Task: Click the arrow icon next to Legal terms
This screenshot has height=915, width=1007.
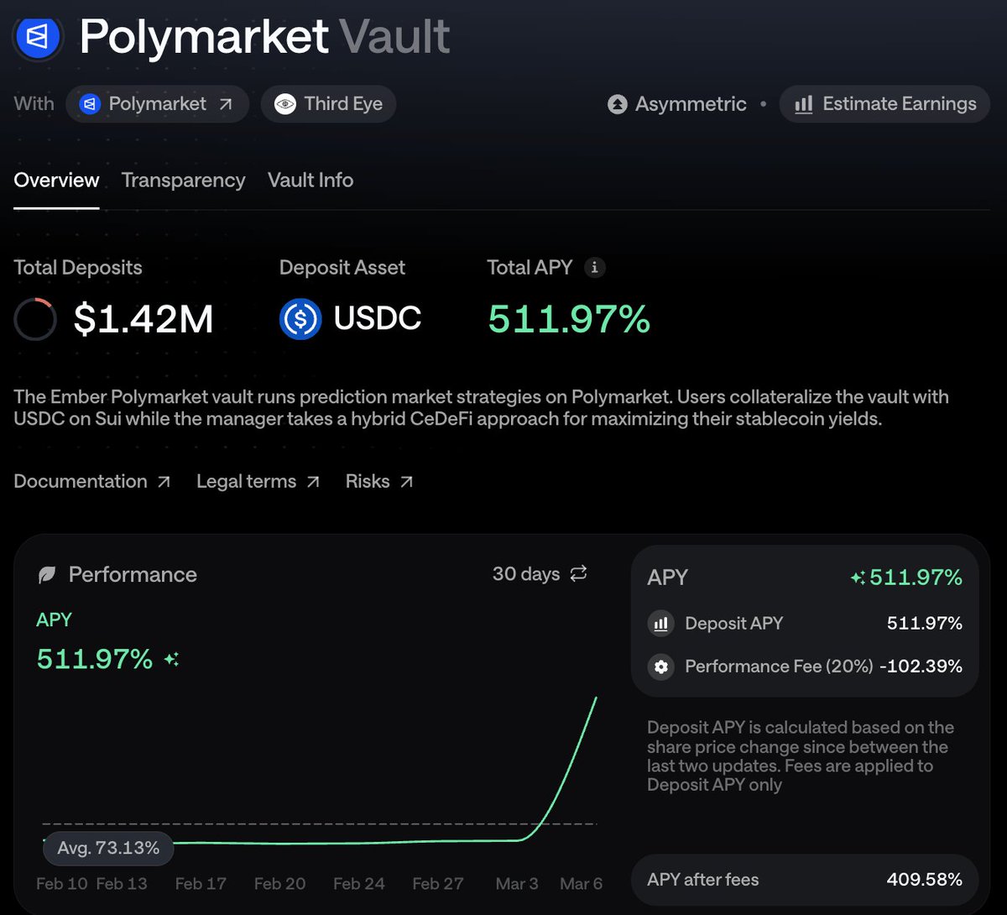Action: click(x=312, y=482)
